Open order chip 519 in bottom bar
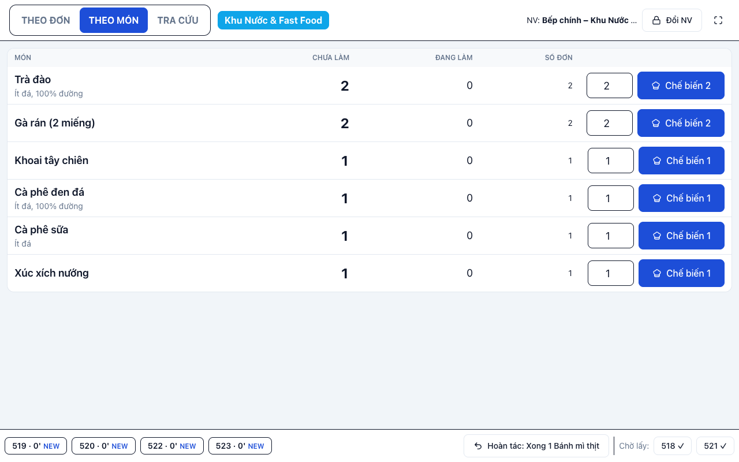This screenshot has height=462, width=739. point(36,446)
